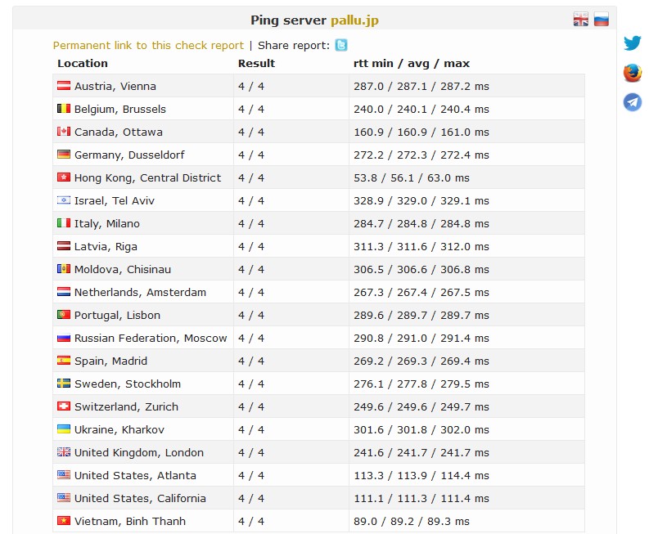Image resolution: width=649 pixels, height=534 pixels.
Task: Click the Hong Kong flag icon
Action: tap(64, 177)
